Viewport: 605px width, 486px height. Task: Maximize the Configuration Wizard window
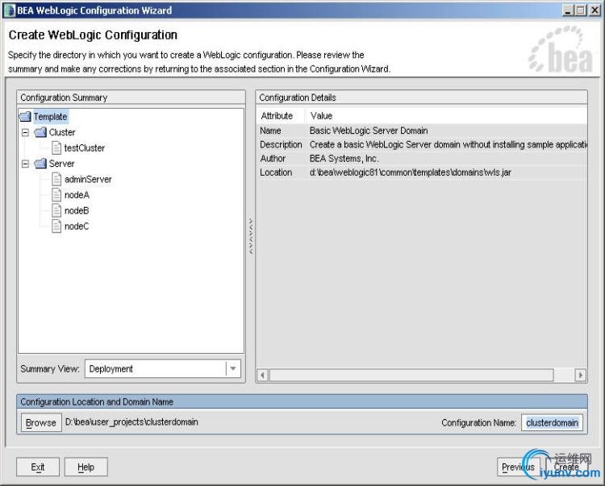(580, 10)
